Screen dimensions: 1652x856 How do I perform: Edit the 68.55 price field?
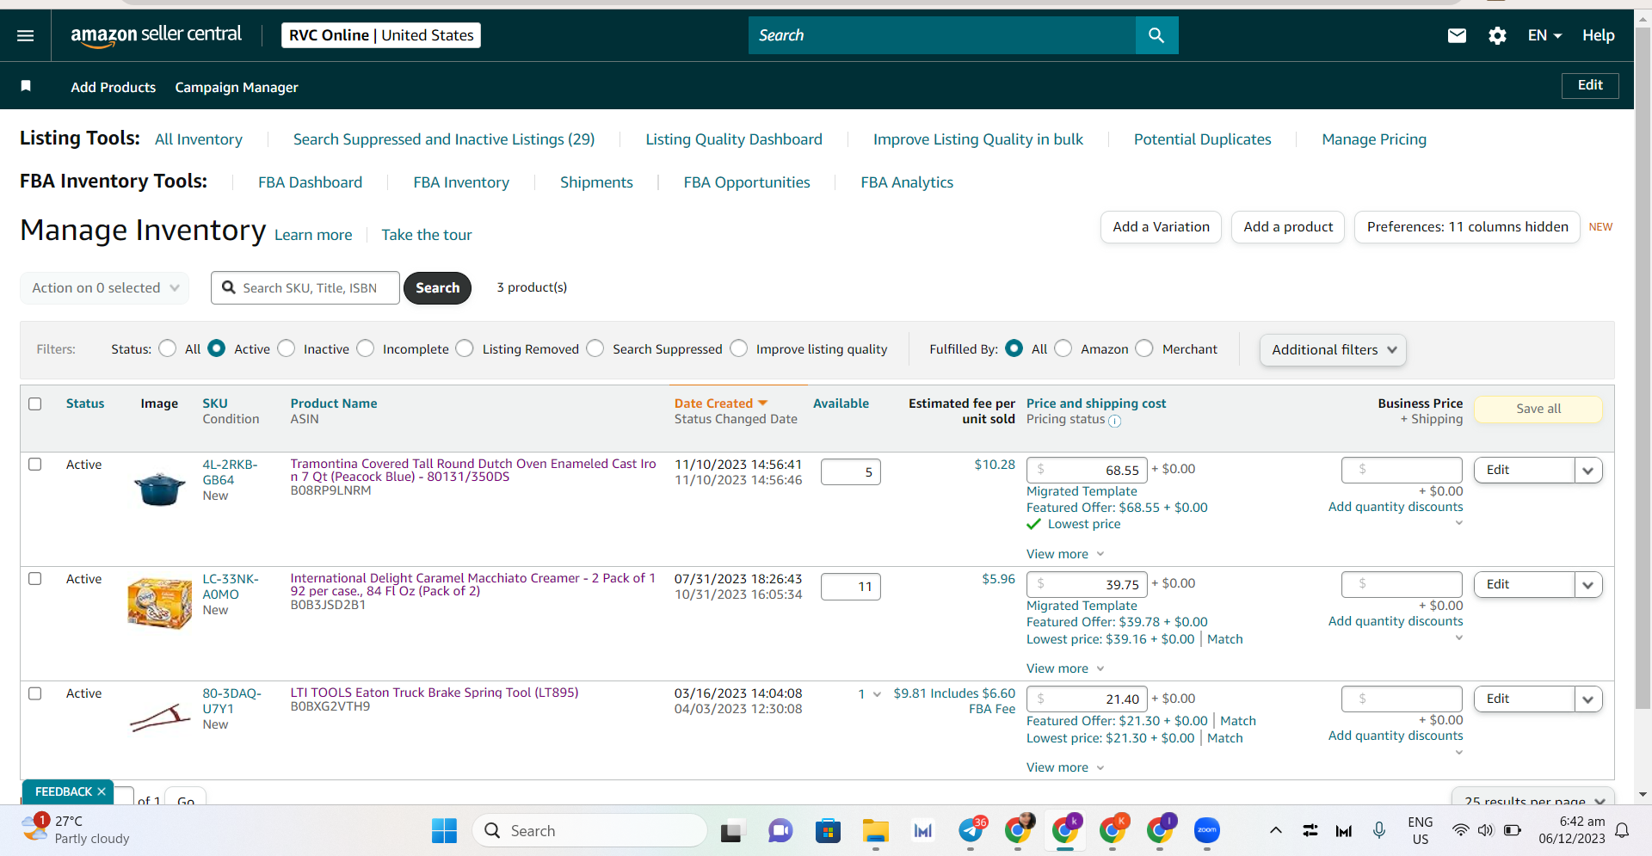coord(1087,470)
